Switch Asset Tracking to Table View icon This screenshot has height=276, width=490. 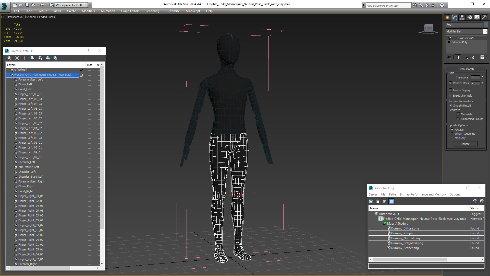tap(392, 201)
